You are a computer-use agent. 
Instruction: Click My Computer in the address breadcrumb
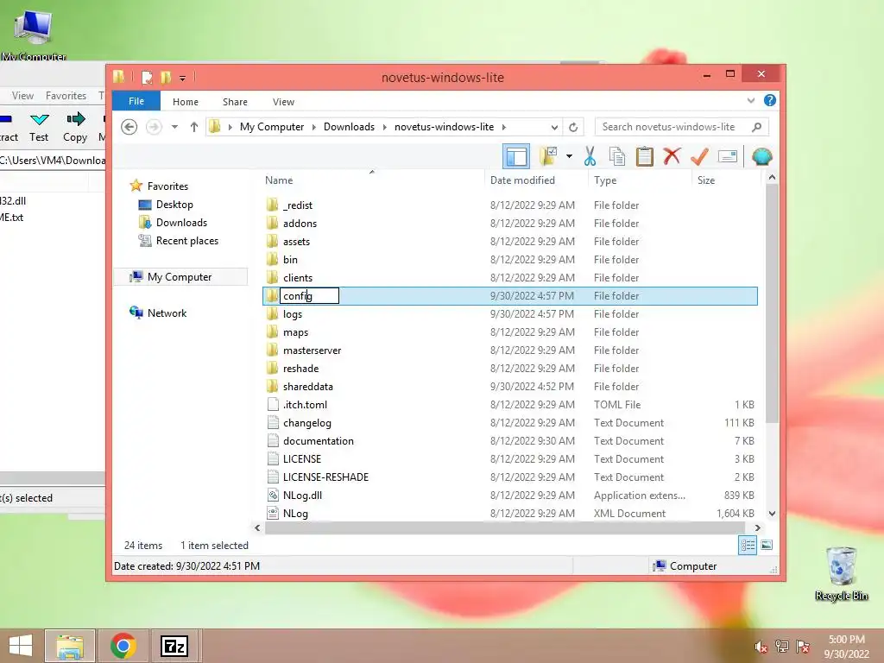point(272,127)
